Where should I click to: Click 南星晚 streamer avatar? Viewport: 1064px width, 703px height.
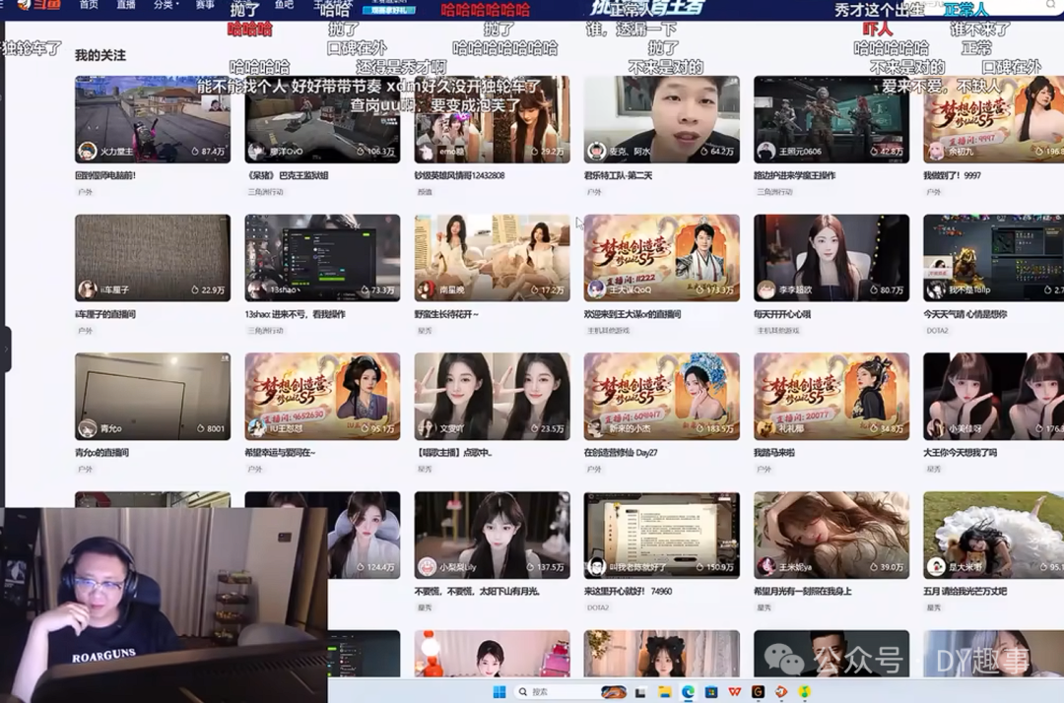click(427, 289)
